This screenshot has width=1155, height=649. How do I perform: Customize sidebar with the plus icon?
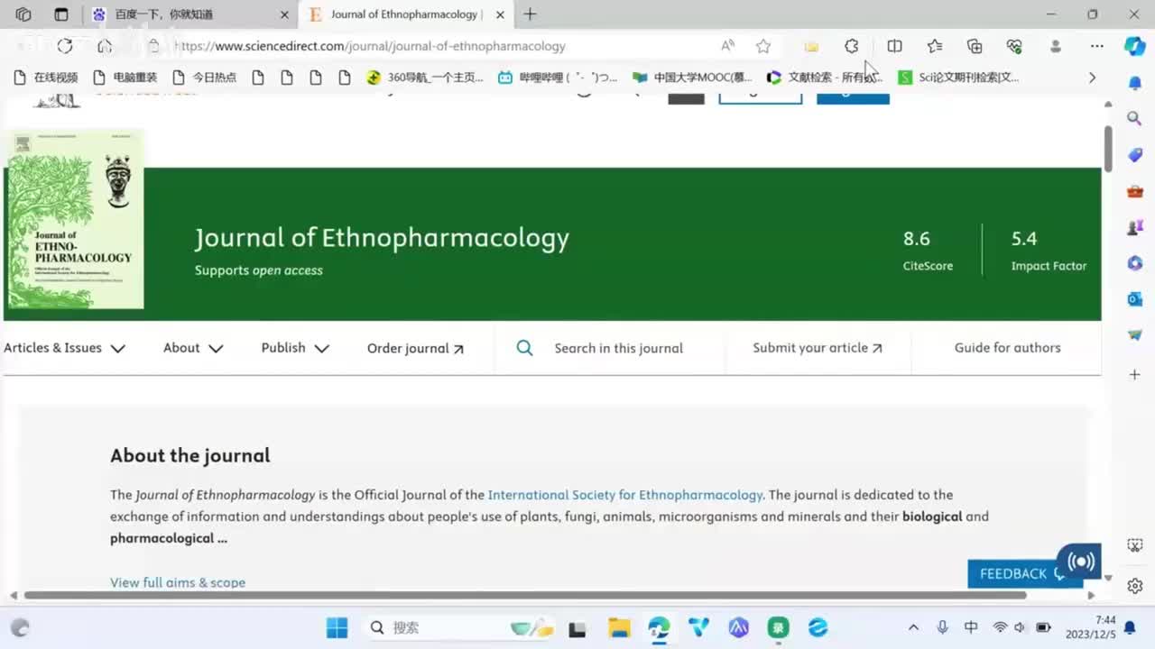coord(1135,374)
